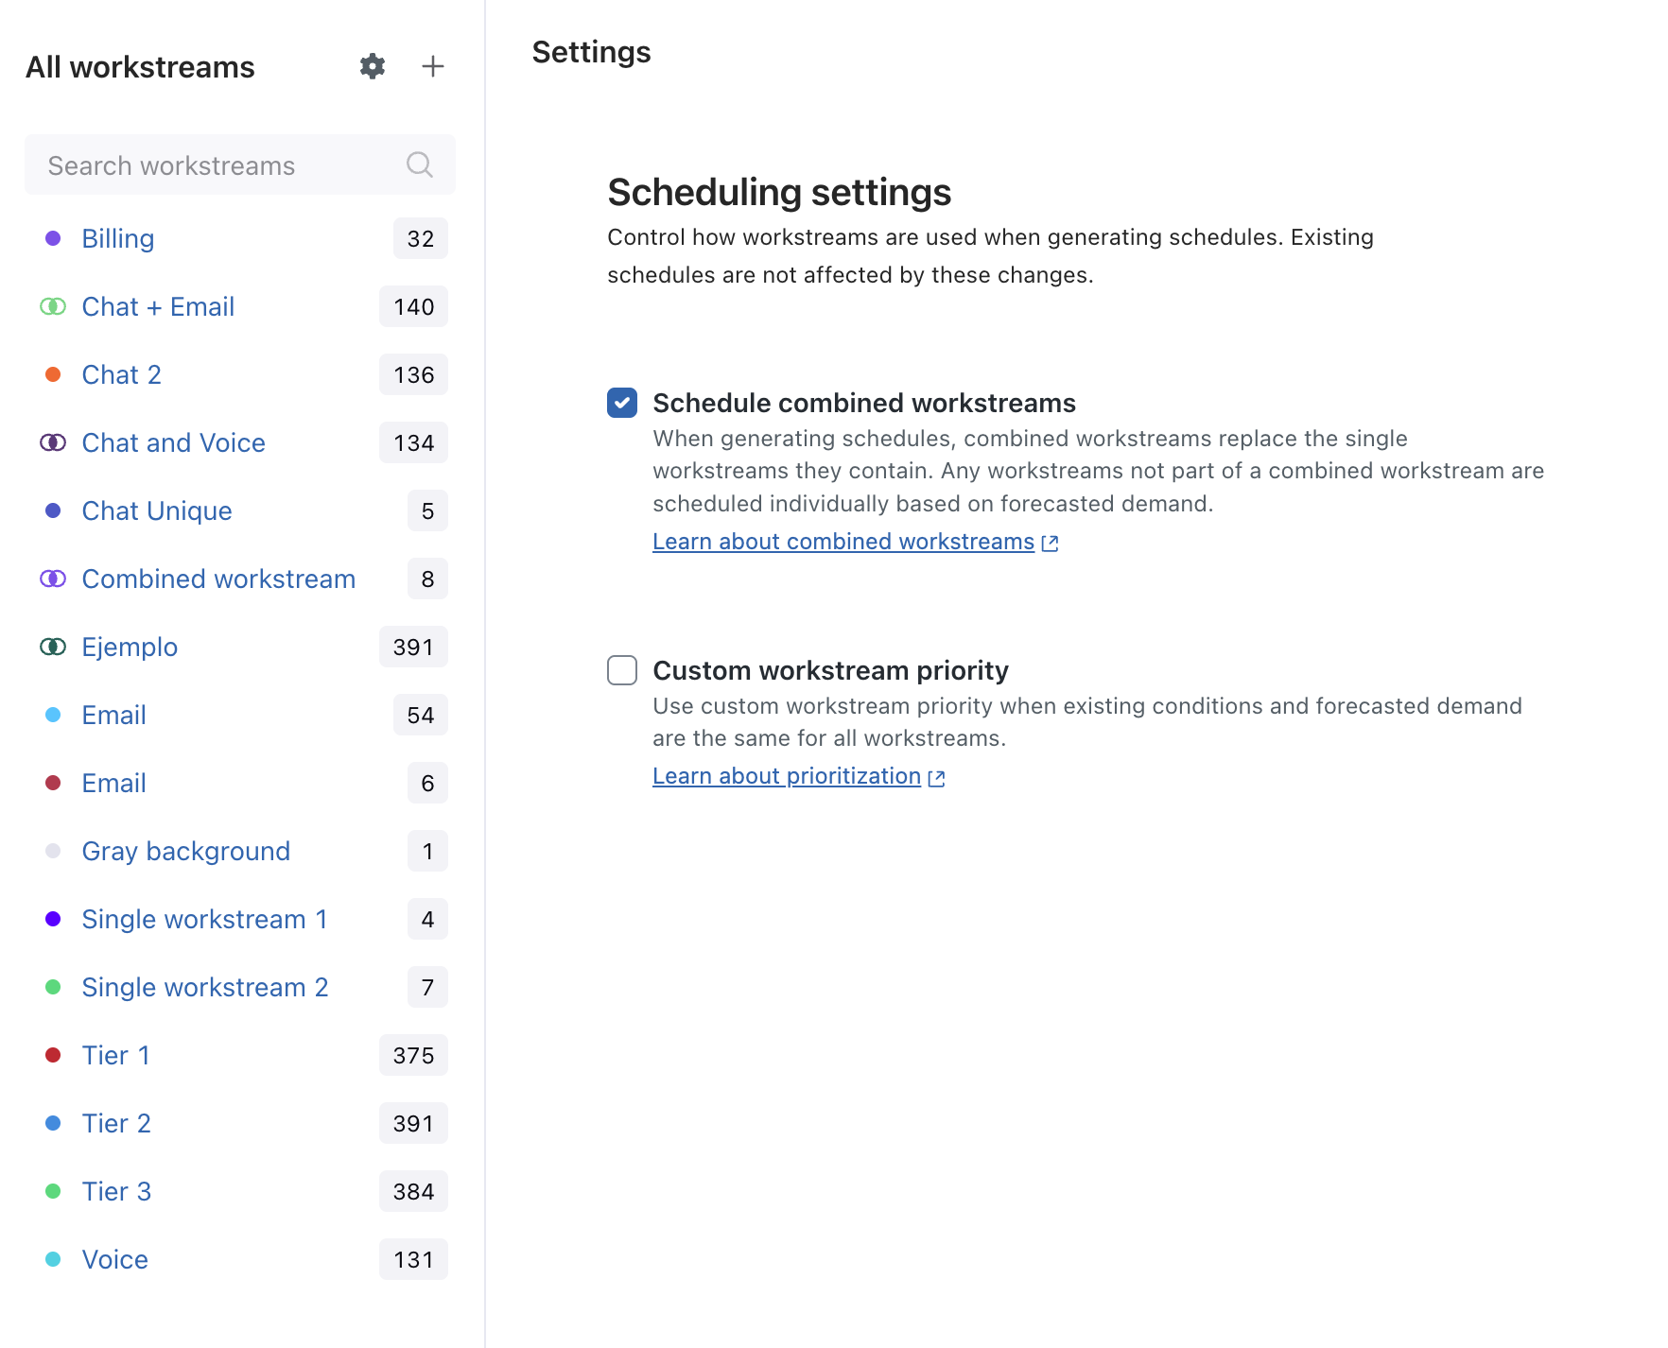This screenshot has height=1348, width=1668.
Task: Click the Tier 3 count badge 384
Action: (413, 1191)
